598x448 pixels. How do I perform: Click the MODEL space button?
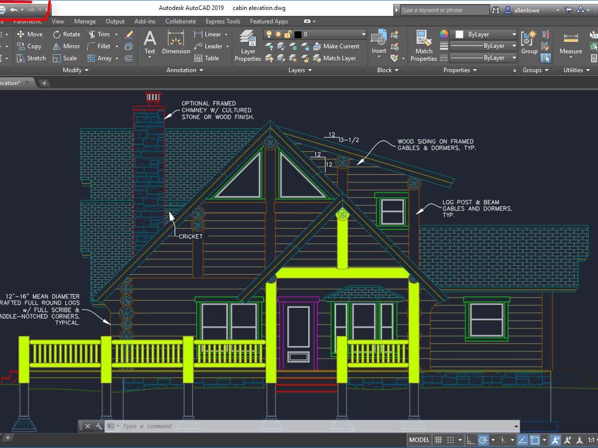point(419,440)
